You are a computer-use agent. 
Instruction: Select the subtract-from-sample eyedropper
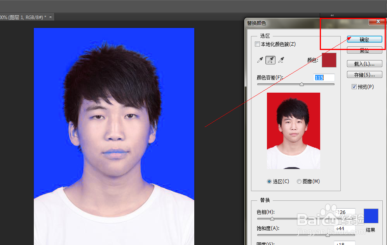[281, 60]
